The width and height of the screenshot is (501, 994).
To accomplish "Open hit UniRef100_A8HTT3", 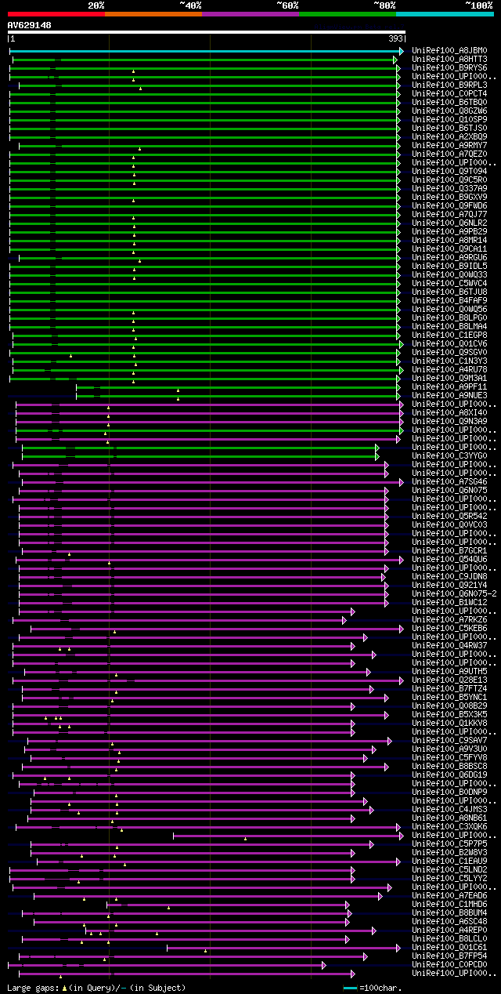I will [450, 60].
